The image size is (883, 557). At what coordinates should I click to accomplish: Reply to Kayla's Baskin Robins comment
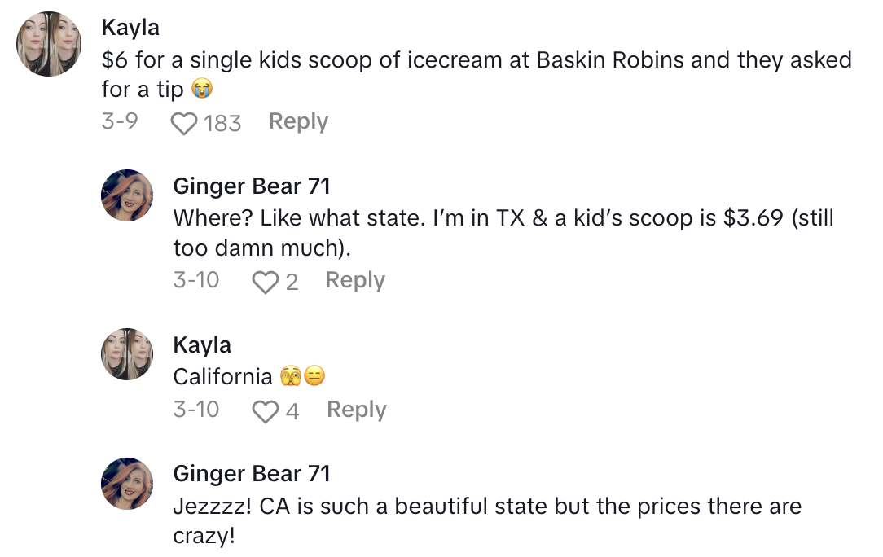click(x=298, y=121)
